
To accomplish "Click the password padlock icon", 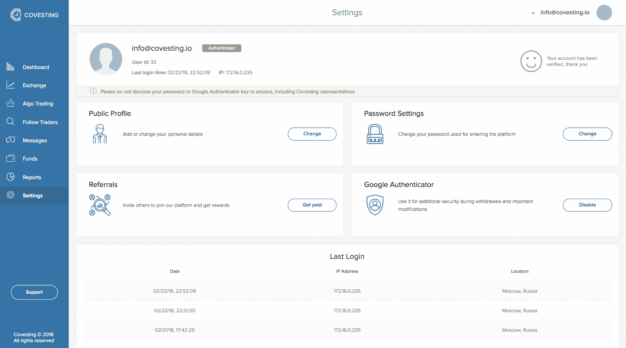I will point(375,134).
